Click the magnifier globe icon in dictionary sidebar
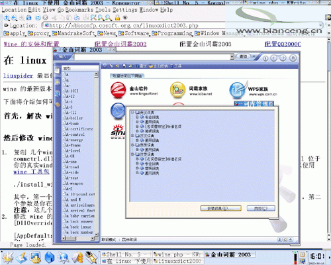Screen dimensions: 331x265 click(58, 93)
